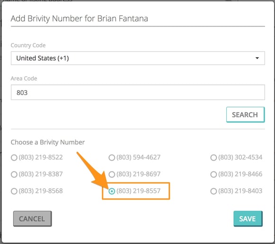275x244 pixels.
Task: Pick the (803) 219-8387 number
Action: [14, 174]
